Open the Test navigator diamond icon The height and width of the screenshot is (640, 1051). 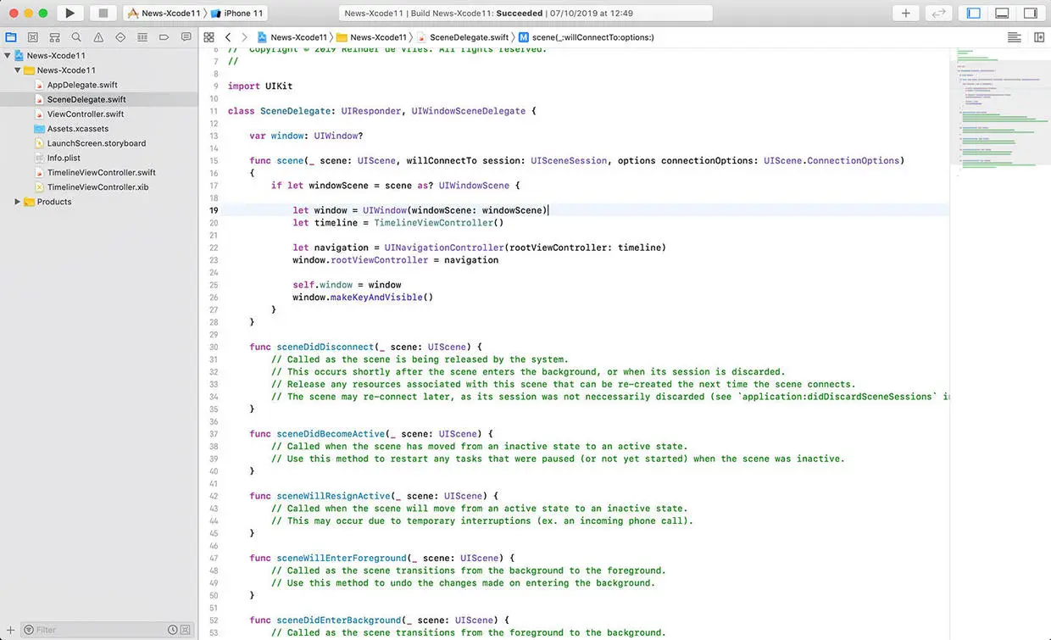point(120,37)
